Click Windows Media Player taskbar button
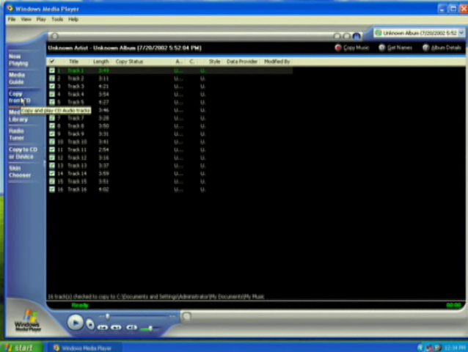468x352 pixels. coord(85,348)
